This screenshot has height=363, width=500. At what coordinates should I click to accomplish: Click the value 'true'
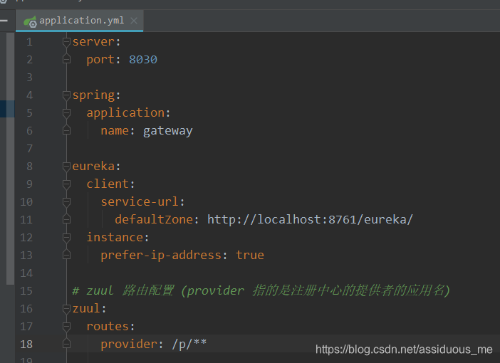(250, 255)
